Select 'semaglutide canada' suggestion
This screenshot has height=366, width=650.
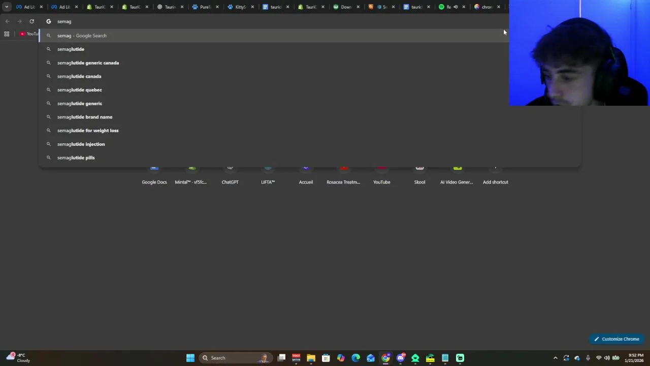coord(310,76)
